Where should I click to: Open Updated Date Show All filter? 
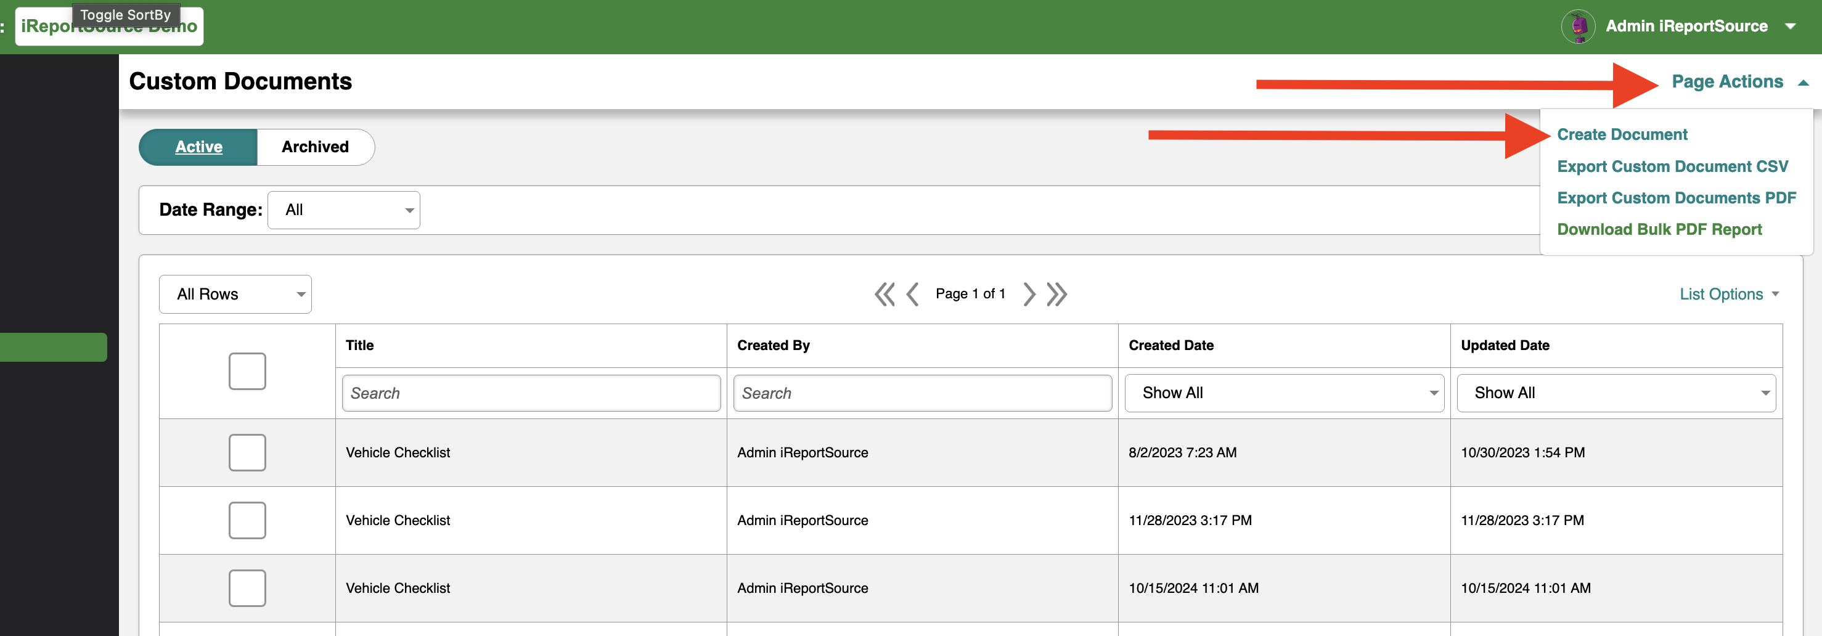[1616, 393]
